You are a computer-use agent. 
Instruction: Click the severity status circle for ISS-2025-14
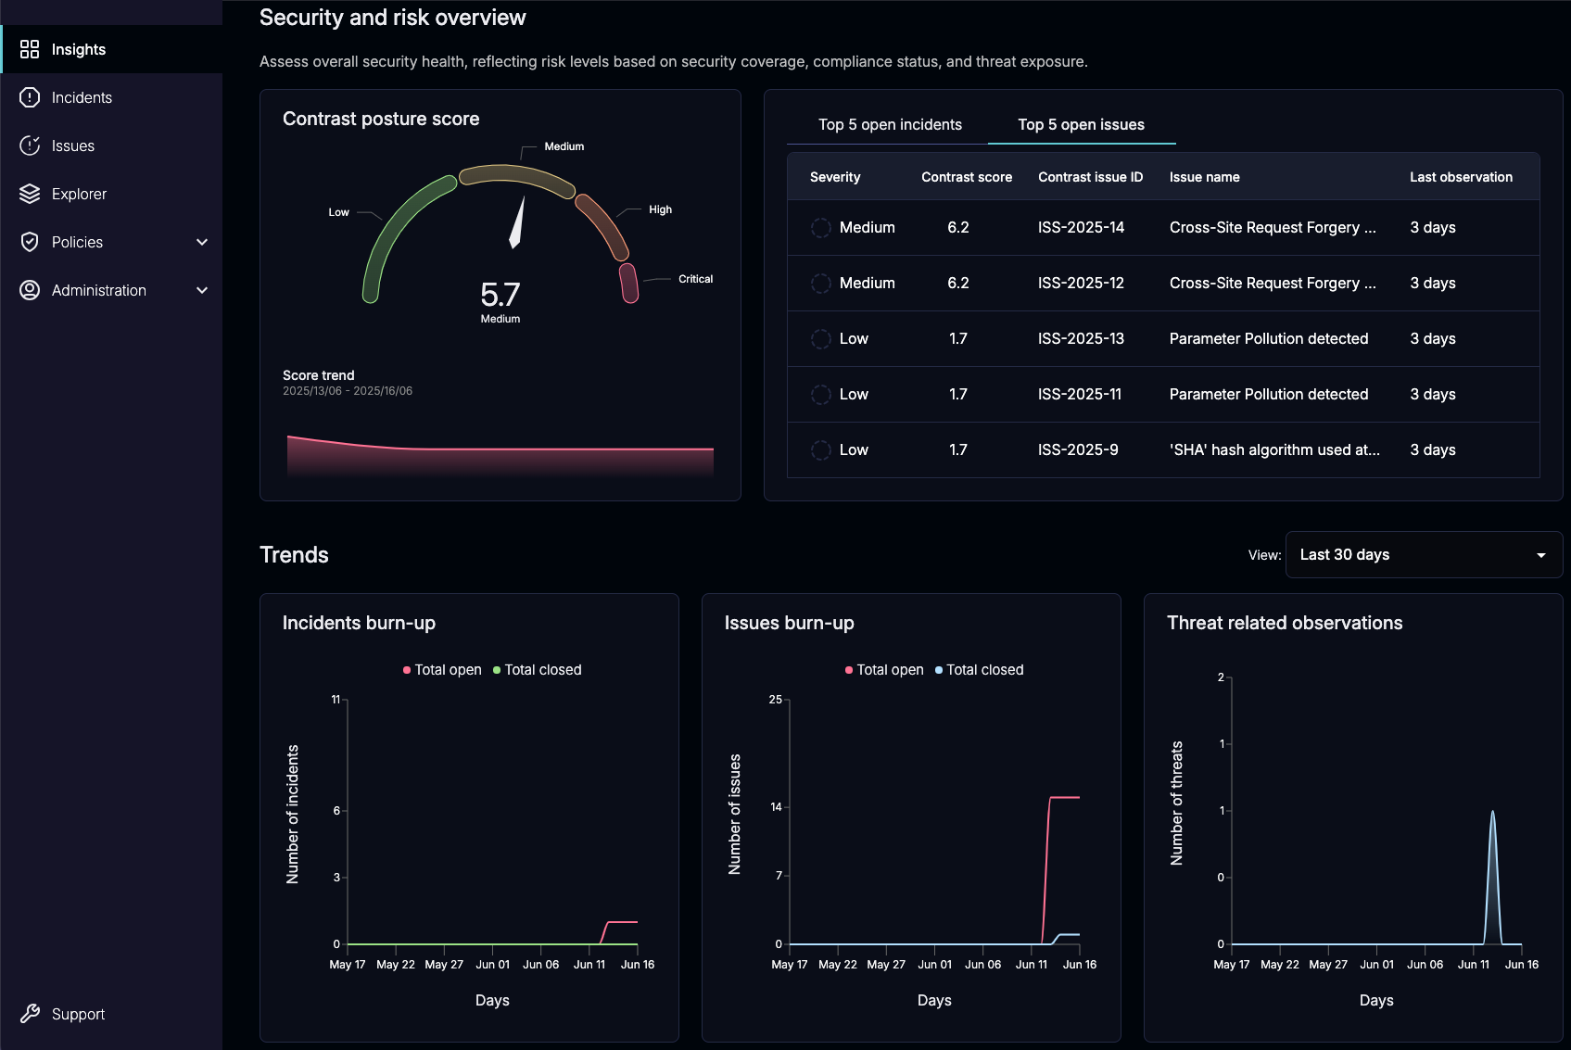(820, 227)
